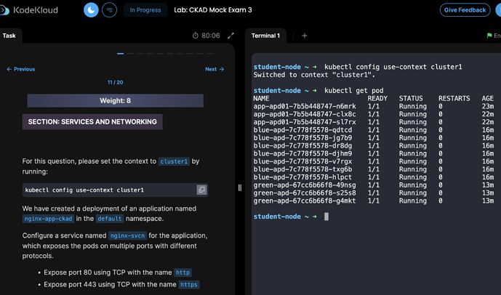This screenshot has width=501, height=295.
Task: Click the timer clock icon
Action: coord(196,36)
